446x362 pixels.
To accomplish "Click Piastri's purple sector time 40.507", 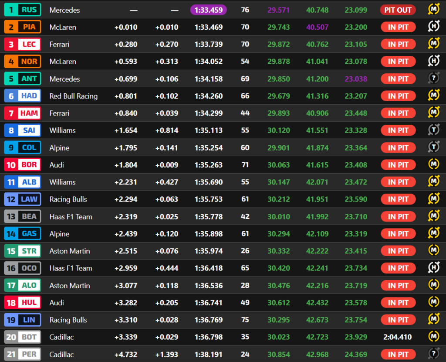I will pyautogui.click(x=317, y=27).
